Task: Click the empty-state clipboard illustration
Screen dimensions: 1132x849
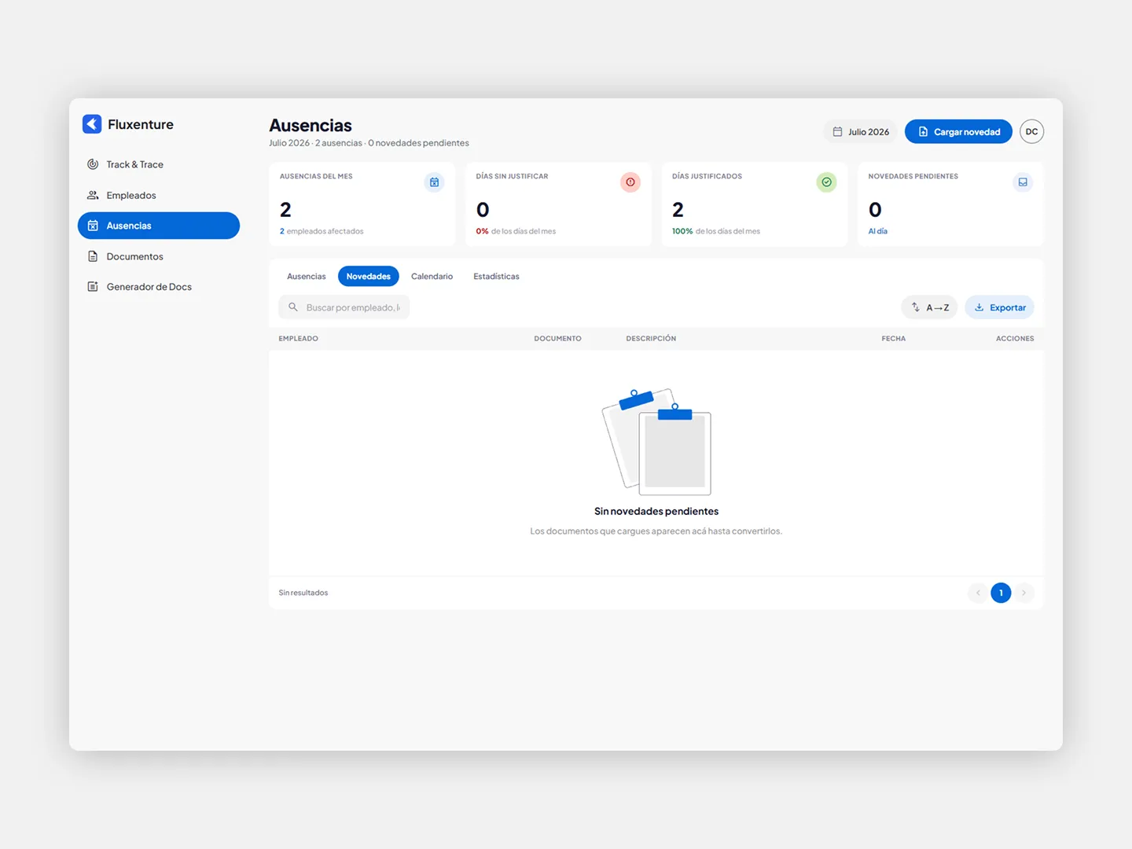Action: point(656,442)
